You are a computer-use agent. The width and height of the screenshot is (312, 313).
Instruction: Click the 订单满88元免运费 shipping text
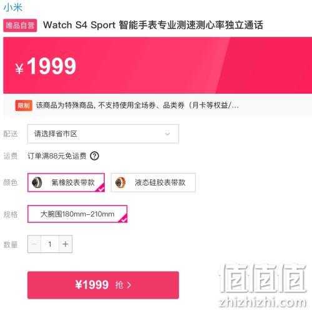click(x=57, y=156)
